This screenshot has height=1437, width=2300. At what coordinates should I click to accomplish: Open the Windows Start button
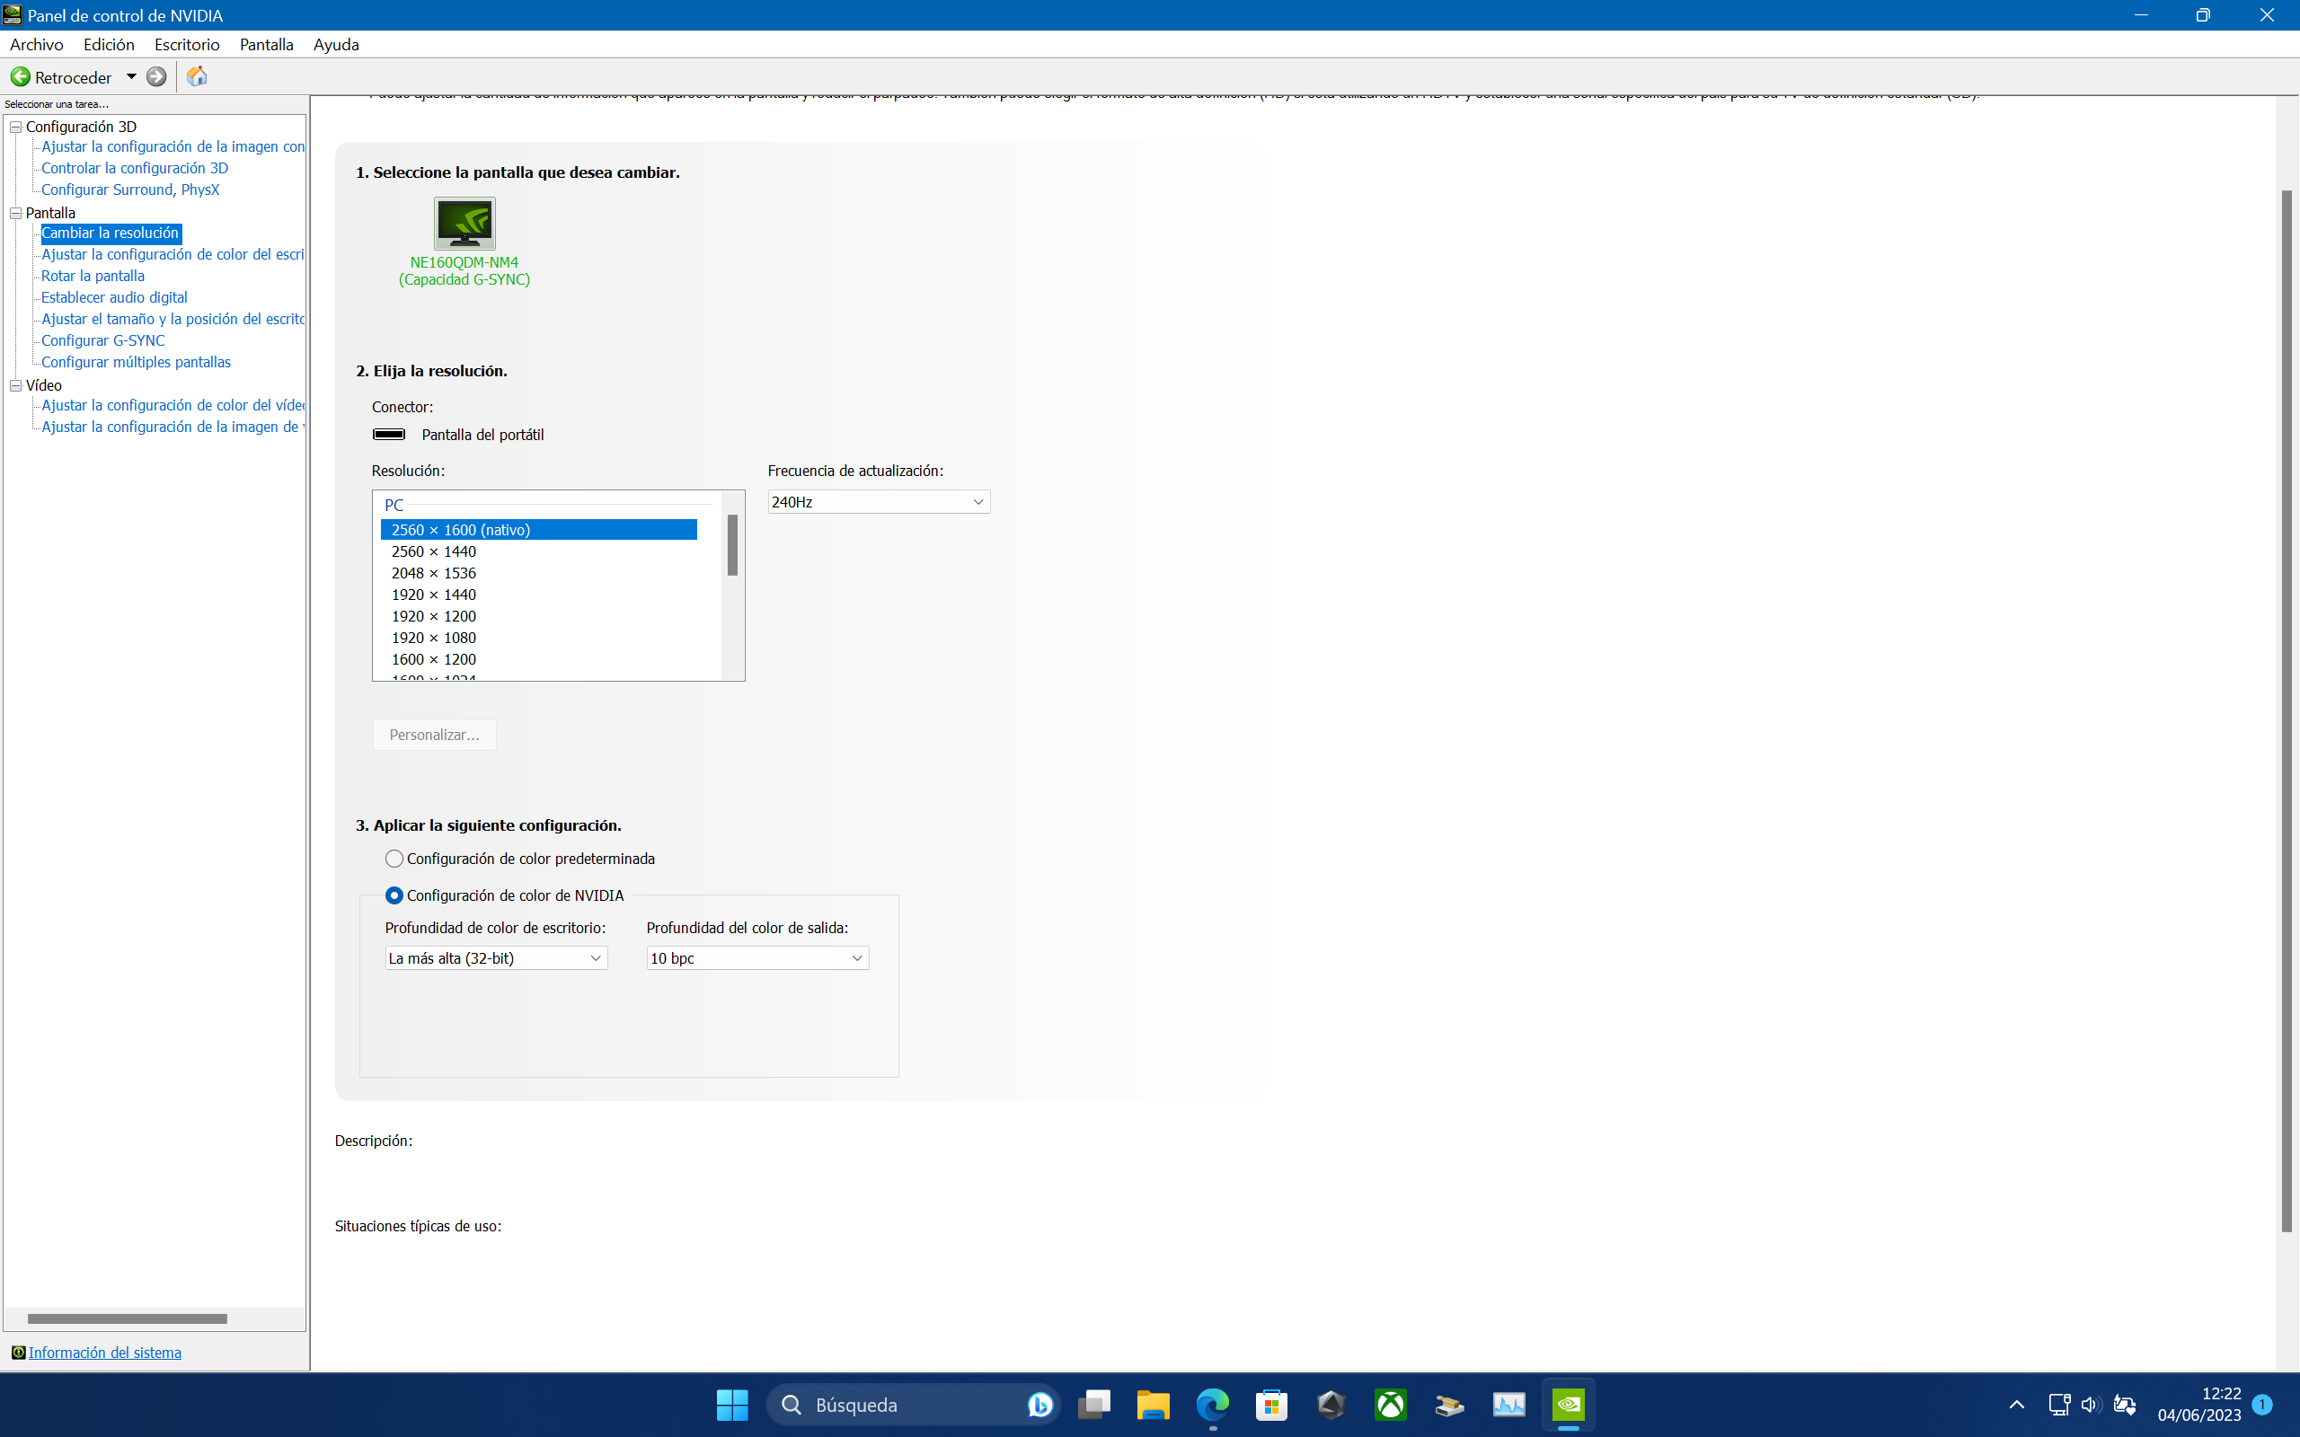732,1405
